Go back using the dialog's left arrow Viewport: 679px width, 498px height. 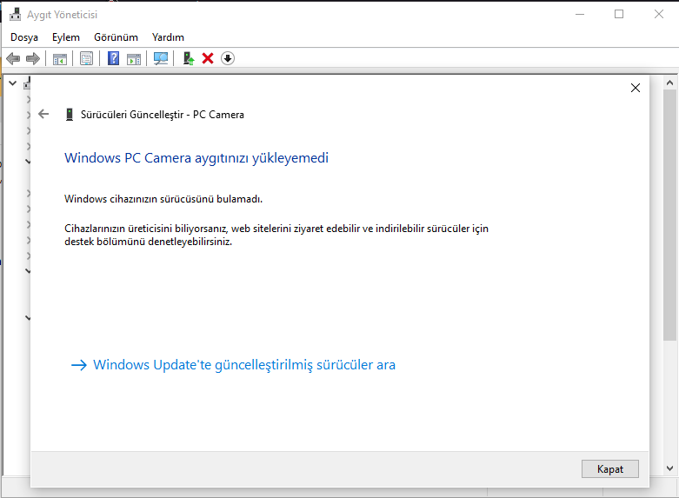tap(43, 114)
